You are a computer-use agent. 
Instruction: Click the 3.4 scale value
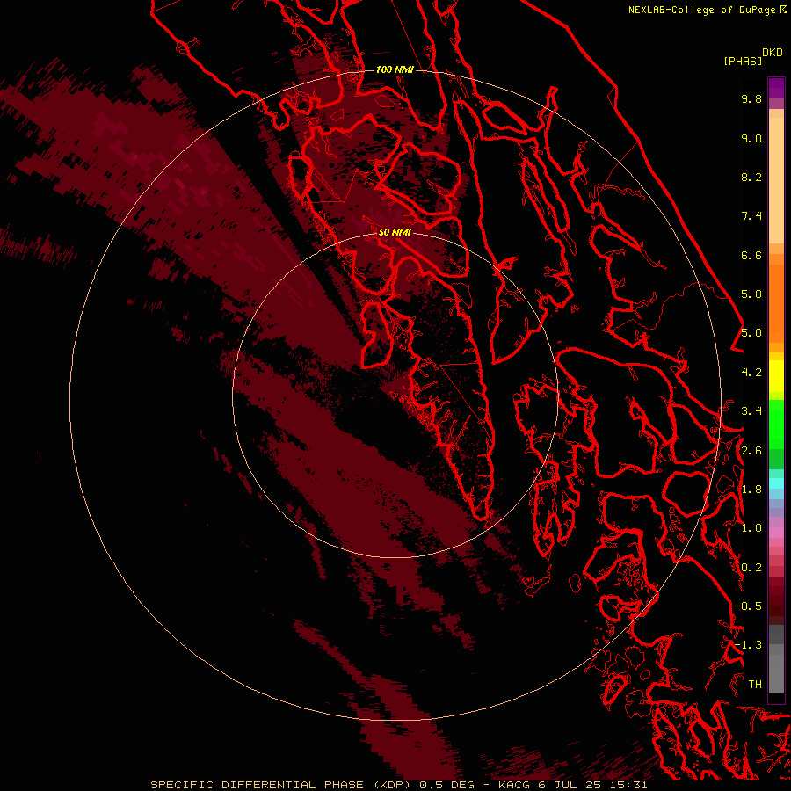point(751,411)
